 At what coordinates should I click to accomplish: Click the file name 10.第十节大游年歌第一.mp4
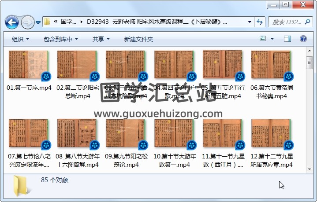click(175, 161)
